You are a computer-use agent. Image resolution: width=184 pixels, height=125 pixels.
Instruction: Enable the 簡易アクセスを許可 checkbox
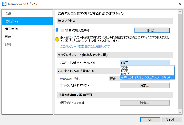click(x=62, y=30)
